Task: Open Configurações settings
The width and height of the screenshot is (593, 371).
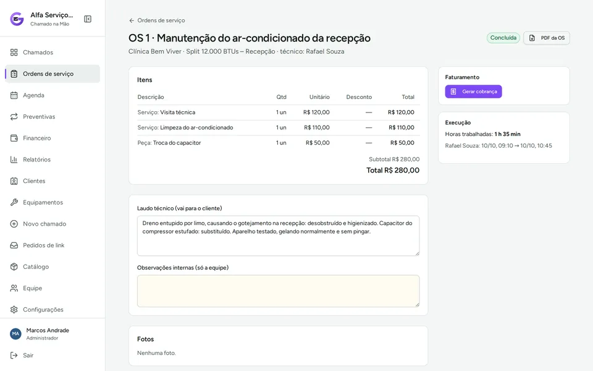Action: click(x=52, y=310)
